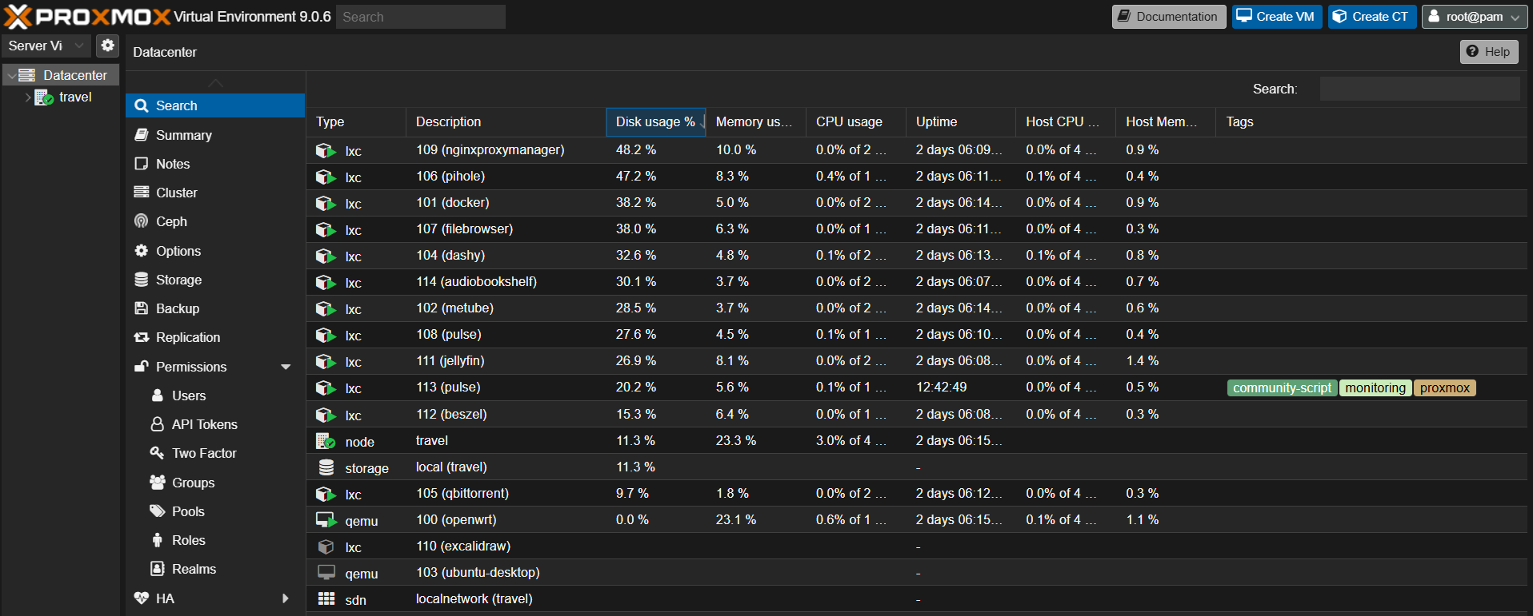The width and height of the screenshot is (1533, 616).
Task: Click the gear icon beside Server View
Action: [107, 46]
